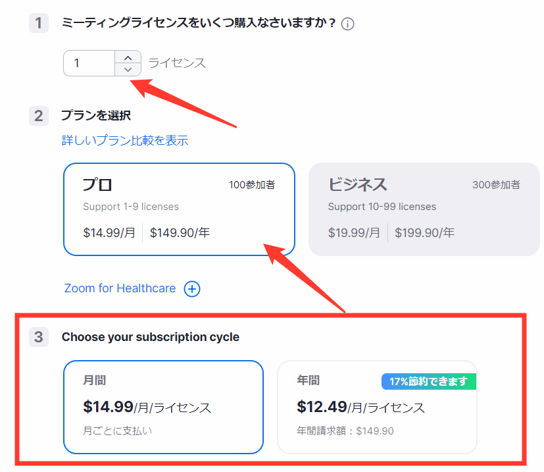Click the 100参加者 label in プロ card
This screenshot has height=472, width=544.
tap(252, 185)
